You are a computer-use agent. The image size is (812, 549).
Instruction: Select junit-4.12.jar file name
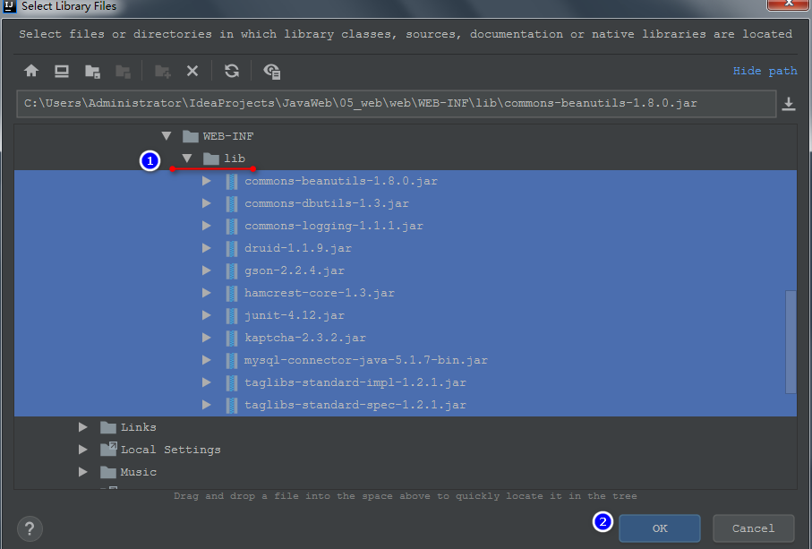click(295, 315)
